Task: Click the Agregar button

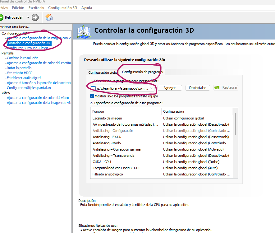Action: (170, 88)
